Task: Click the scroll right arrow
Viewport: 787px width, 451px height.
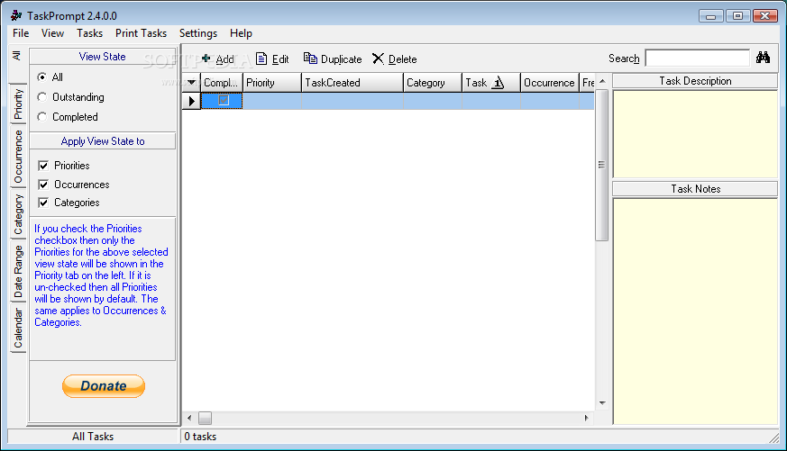Action: coord(586,418)
